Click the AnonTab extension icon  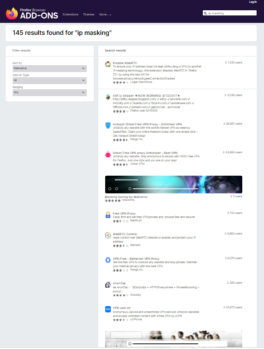click(x=108, y=285)
